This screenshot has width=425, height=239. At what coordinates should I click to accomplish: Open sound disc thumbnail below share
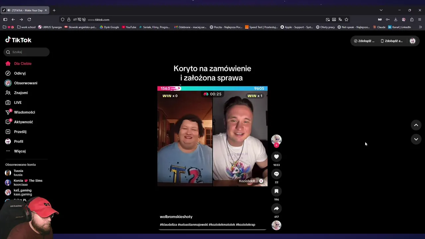[276, 225]
